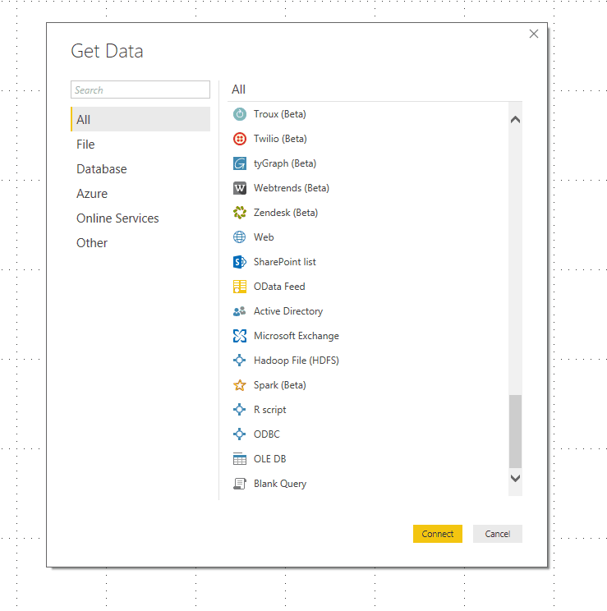
Task: Click the OData Feed orange icon
Action: [239, 287]
